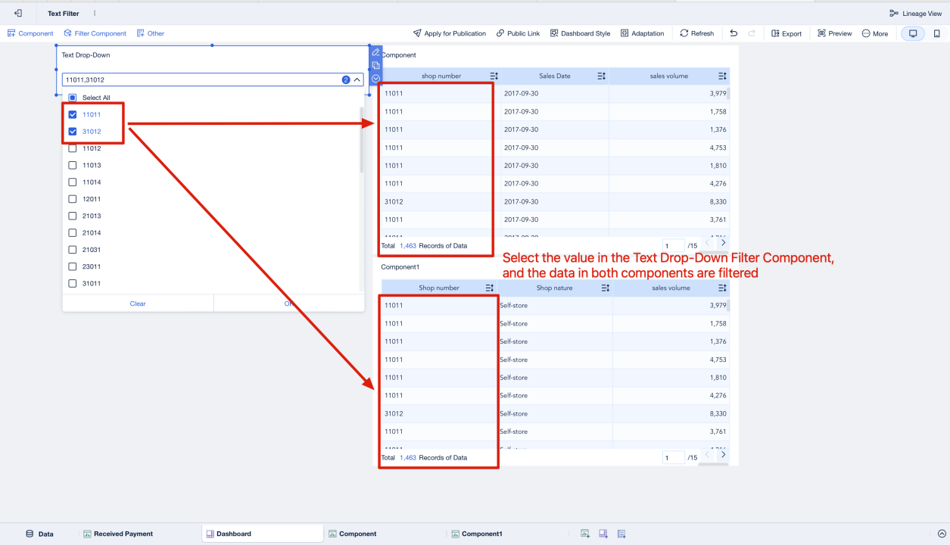Viewport: 950px width, 545px height.
Task: Go to next page in Component1 table
Action: click(x=723, y=455)
